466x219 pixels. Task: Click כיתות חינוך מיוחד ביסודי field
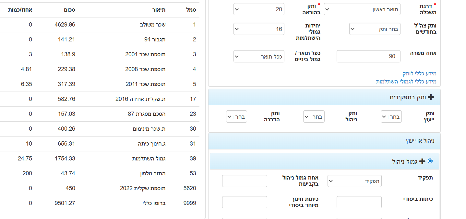point(245,202)
